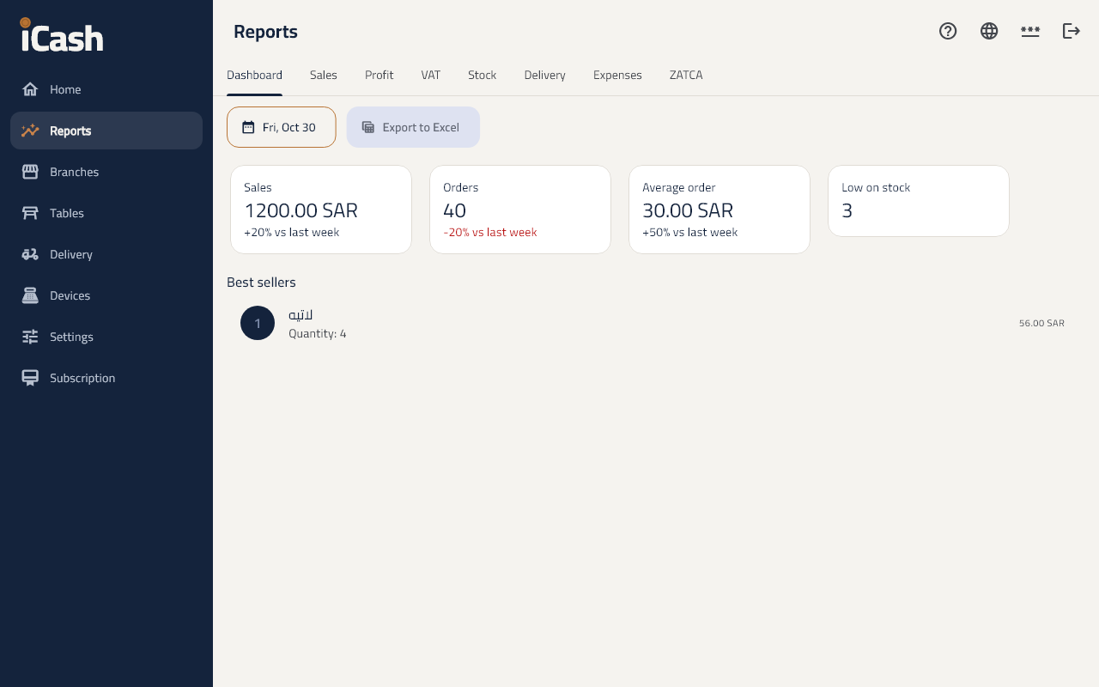The height and width of the screenshot is (687, 1099).
Task: Click the -20% vs last week text
Action: click(x=490, y=232)
